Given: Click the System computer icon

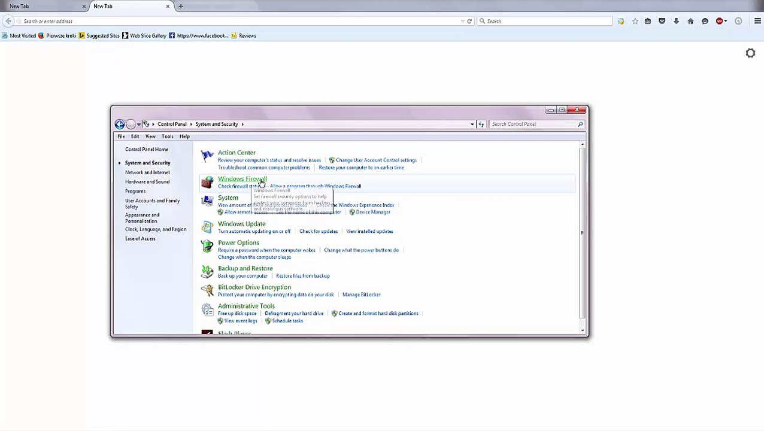Looking at the screenshot, I should pos(207,201).
